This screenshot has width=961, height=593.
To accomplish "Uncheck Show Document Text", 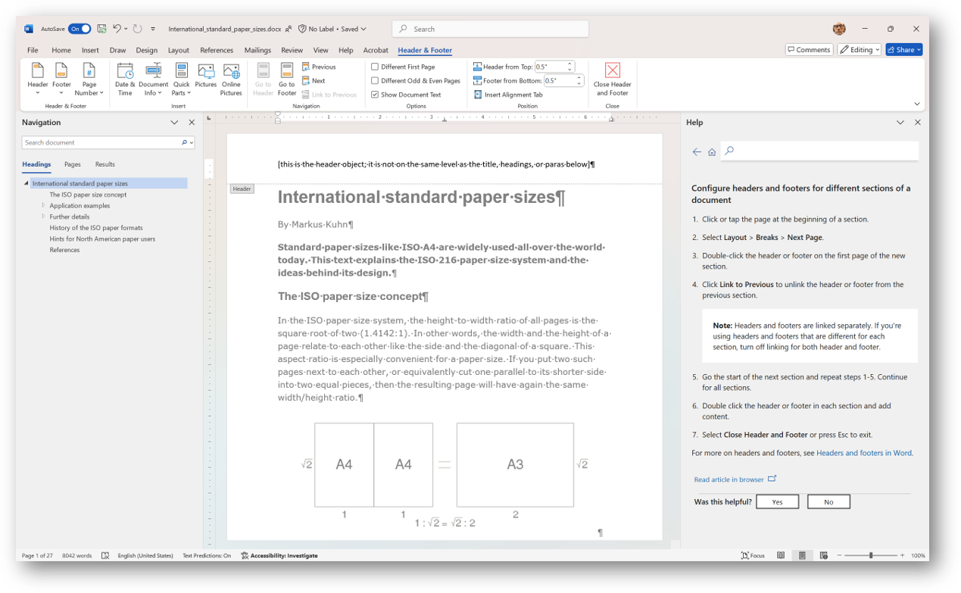I will (x=374, y=95).
